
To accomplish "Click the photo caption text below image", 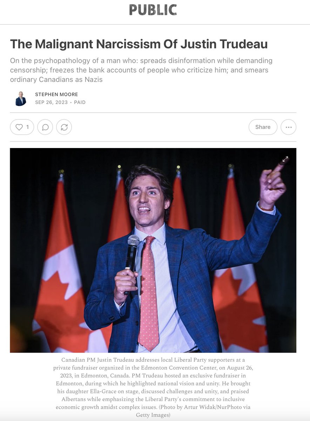I will coord(153,387).
